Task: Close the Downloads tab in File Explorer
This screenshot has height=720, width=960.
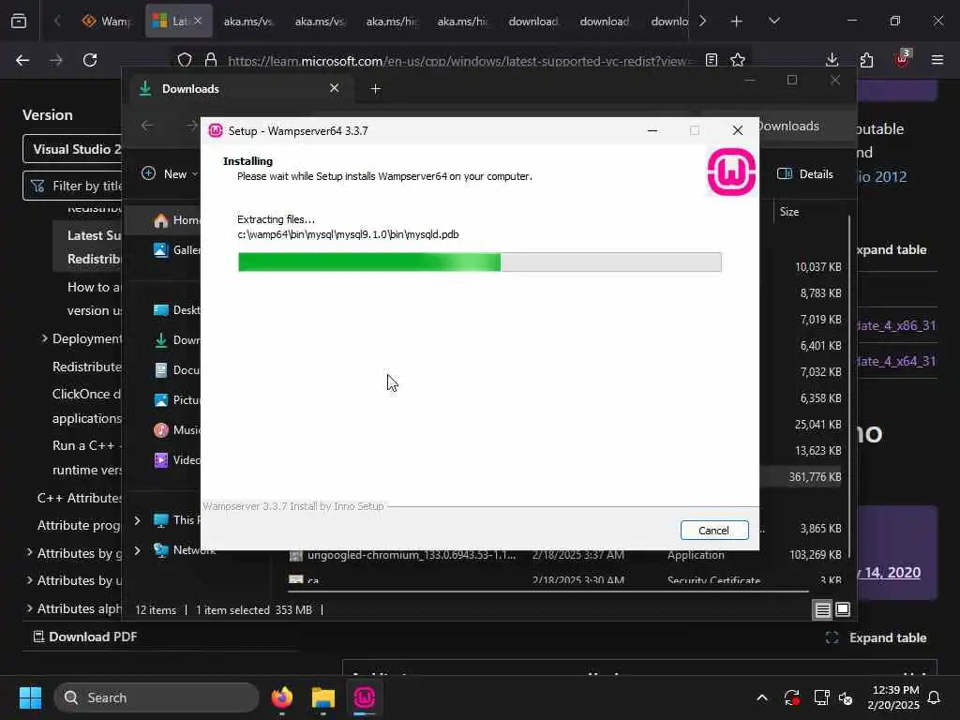Action: [x=335, y=88]
